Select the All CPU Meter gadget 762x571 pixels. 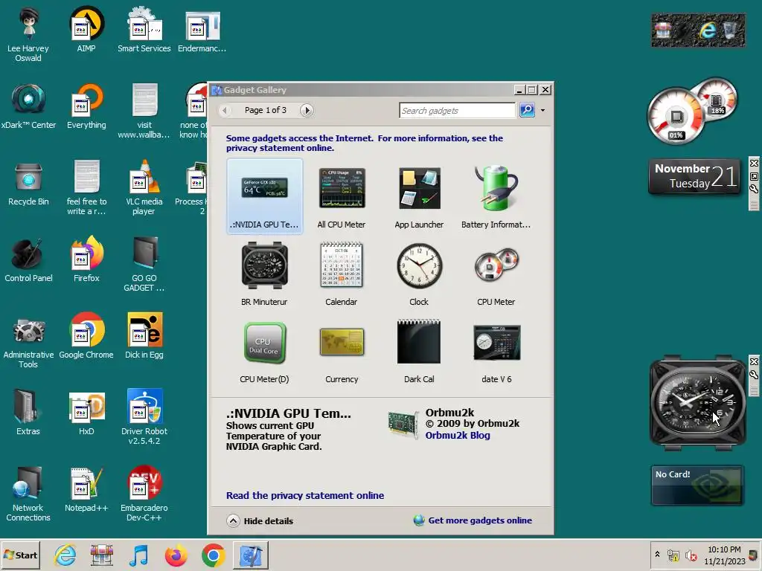click(x=342, y=196)
